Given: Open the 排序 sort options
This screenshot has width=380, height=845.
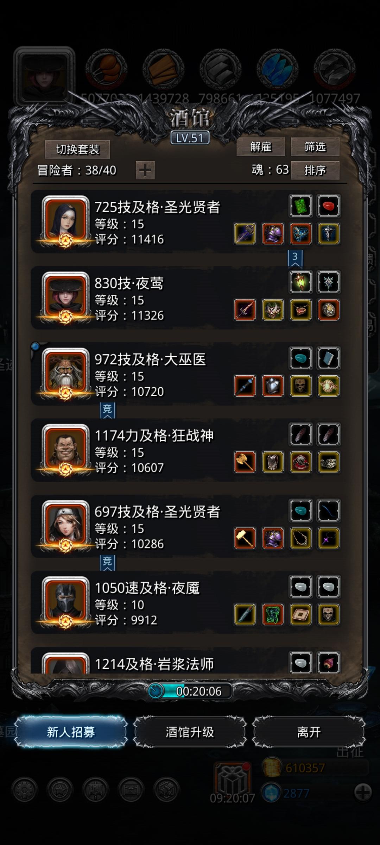Looking at the screenshot, I should tap(315, 170).
